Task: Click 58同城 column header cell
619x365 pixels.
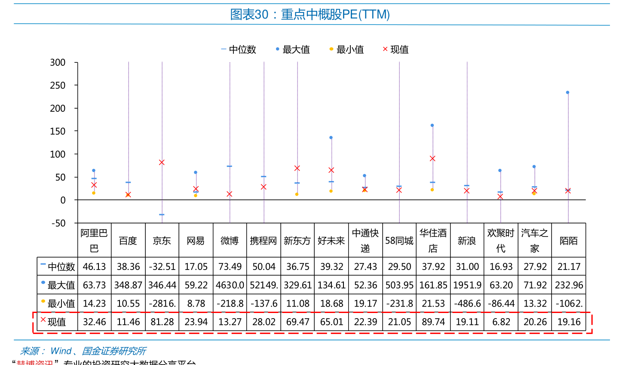Action: pyautogui.click(x=399, y=240)
